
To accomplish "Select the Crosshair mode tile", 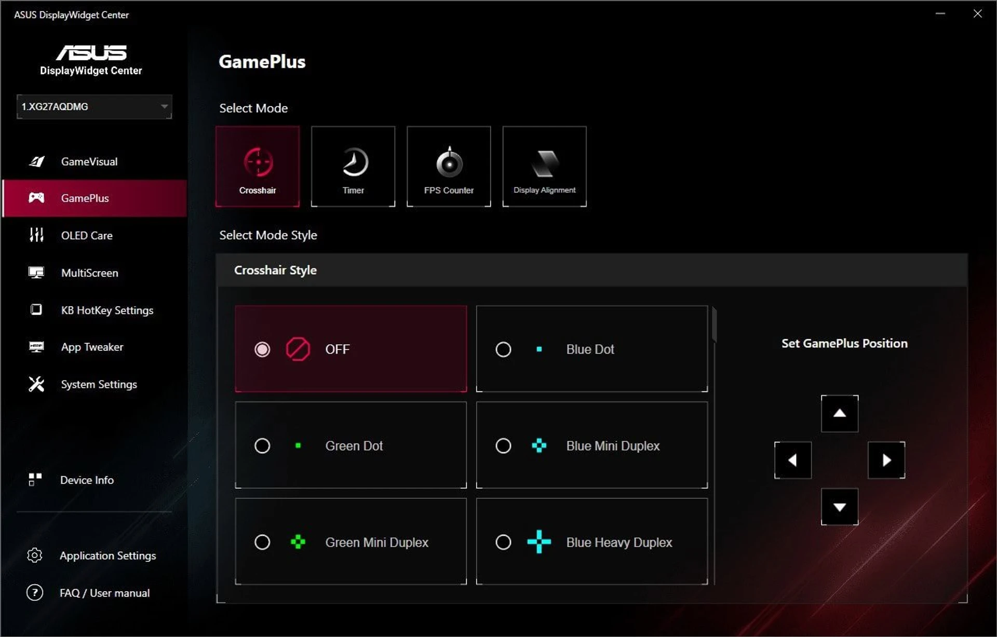I will [258, 166].
